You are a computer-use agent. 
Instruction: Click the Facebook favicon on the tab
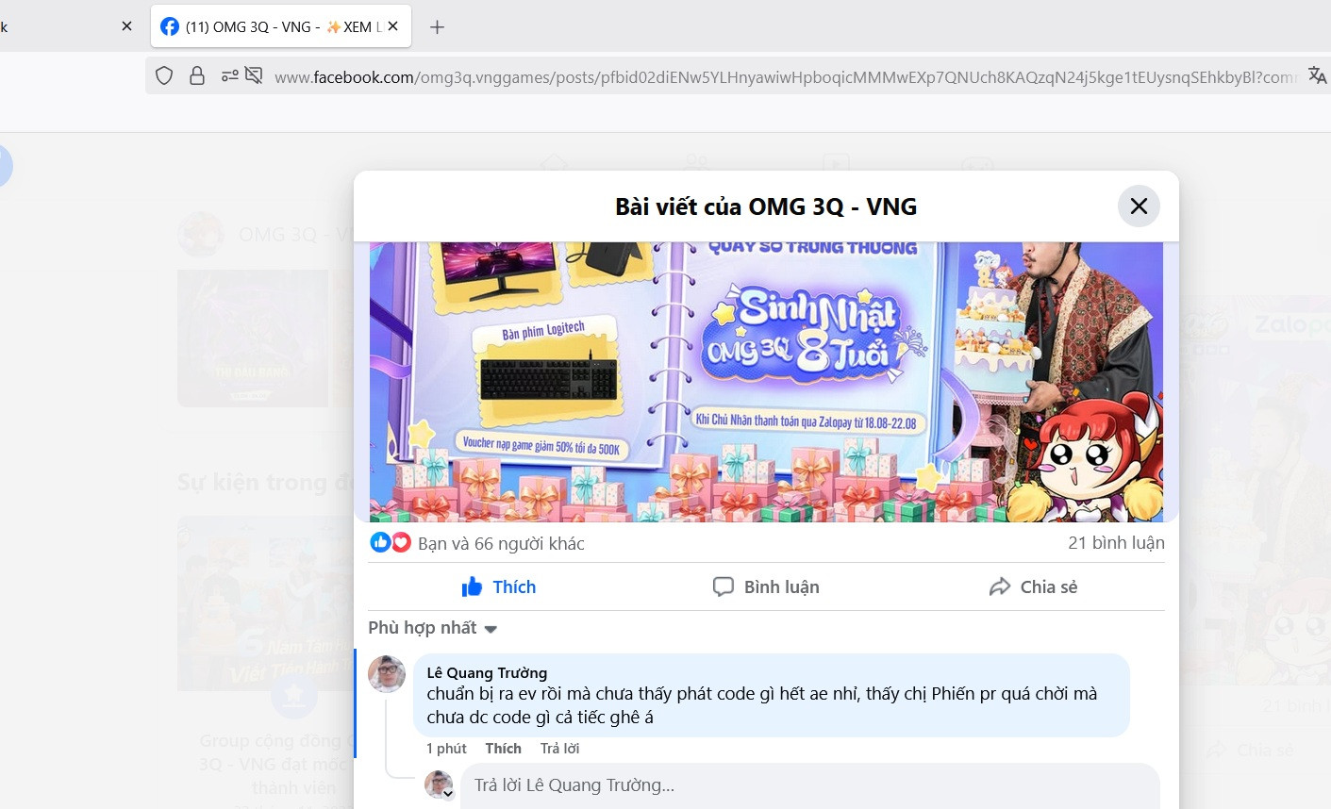click(170, 26)
